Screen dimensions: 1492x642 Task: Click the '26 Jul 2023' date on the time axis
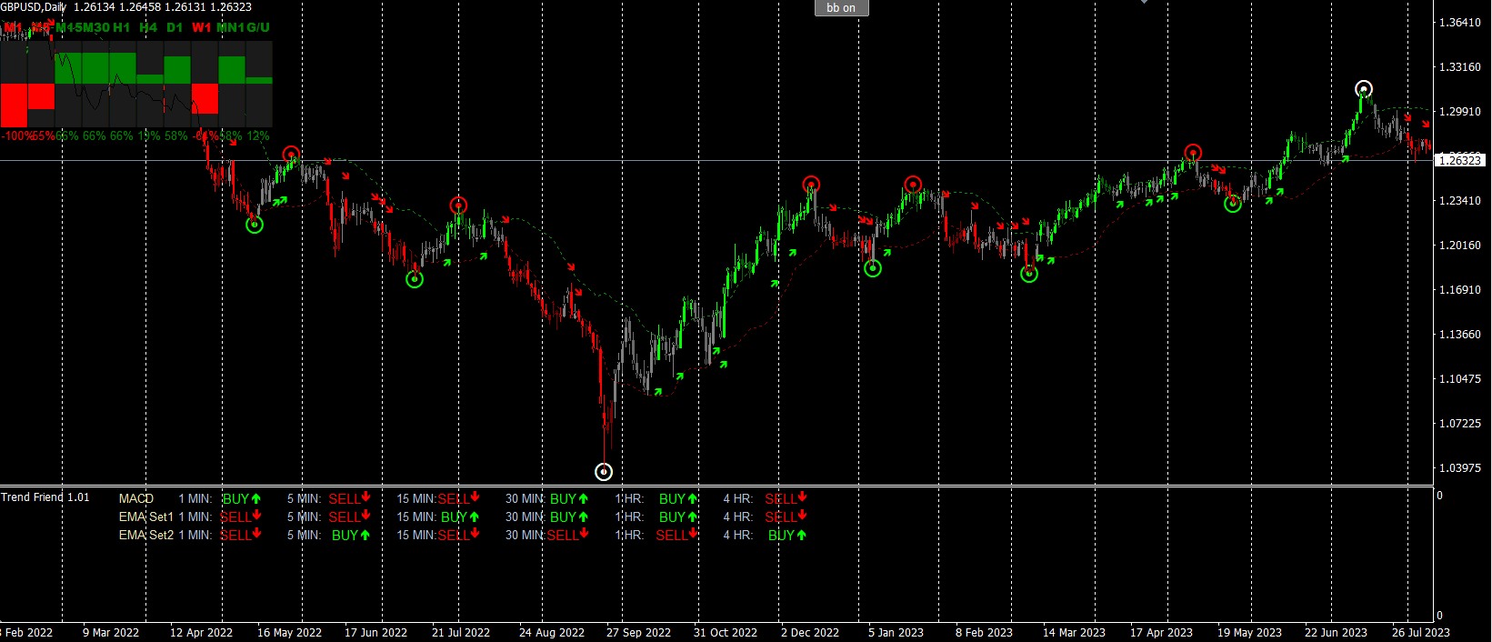click(1421, 632)
